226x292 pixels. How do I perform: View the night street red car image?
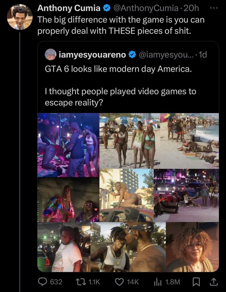click(186, 195)
